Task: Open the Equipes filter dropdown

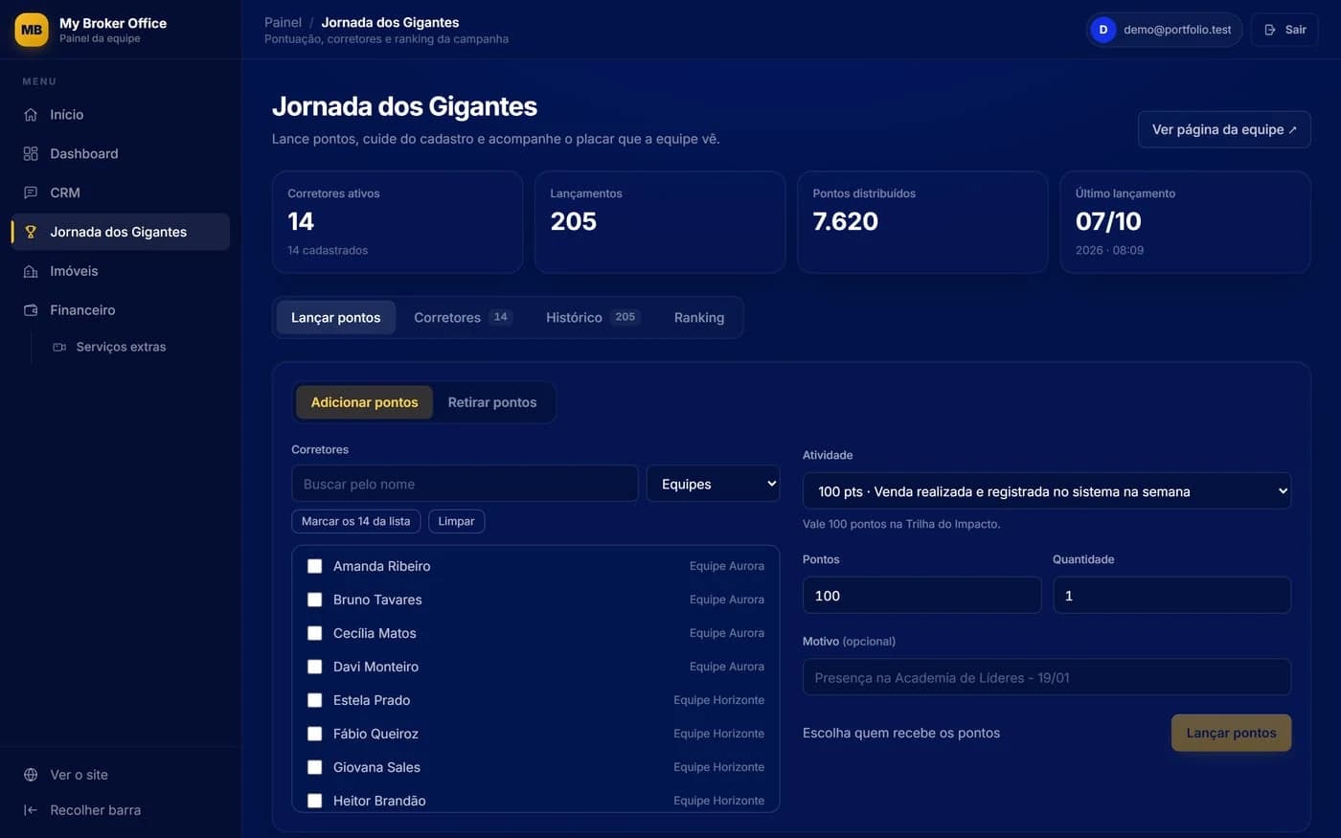Action: coord(714,485)
